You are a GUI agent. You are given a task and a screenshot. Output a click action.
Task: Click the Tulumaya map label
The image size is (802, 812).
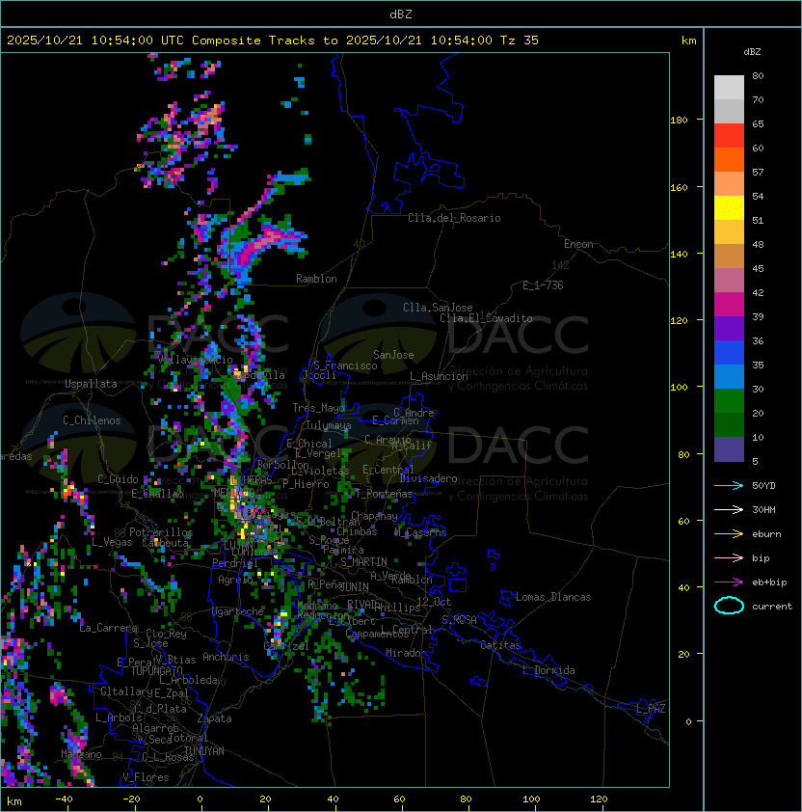[329, 425]
